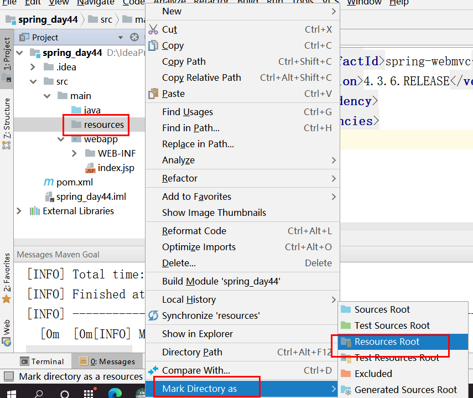The height and width of the screenshot is (398, 473).
Task: Click the clipboard icon beside Paste
Action: tap(153, 94)
